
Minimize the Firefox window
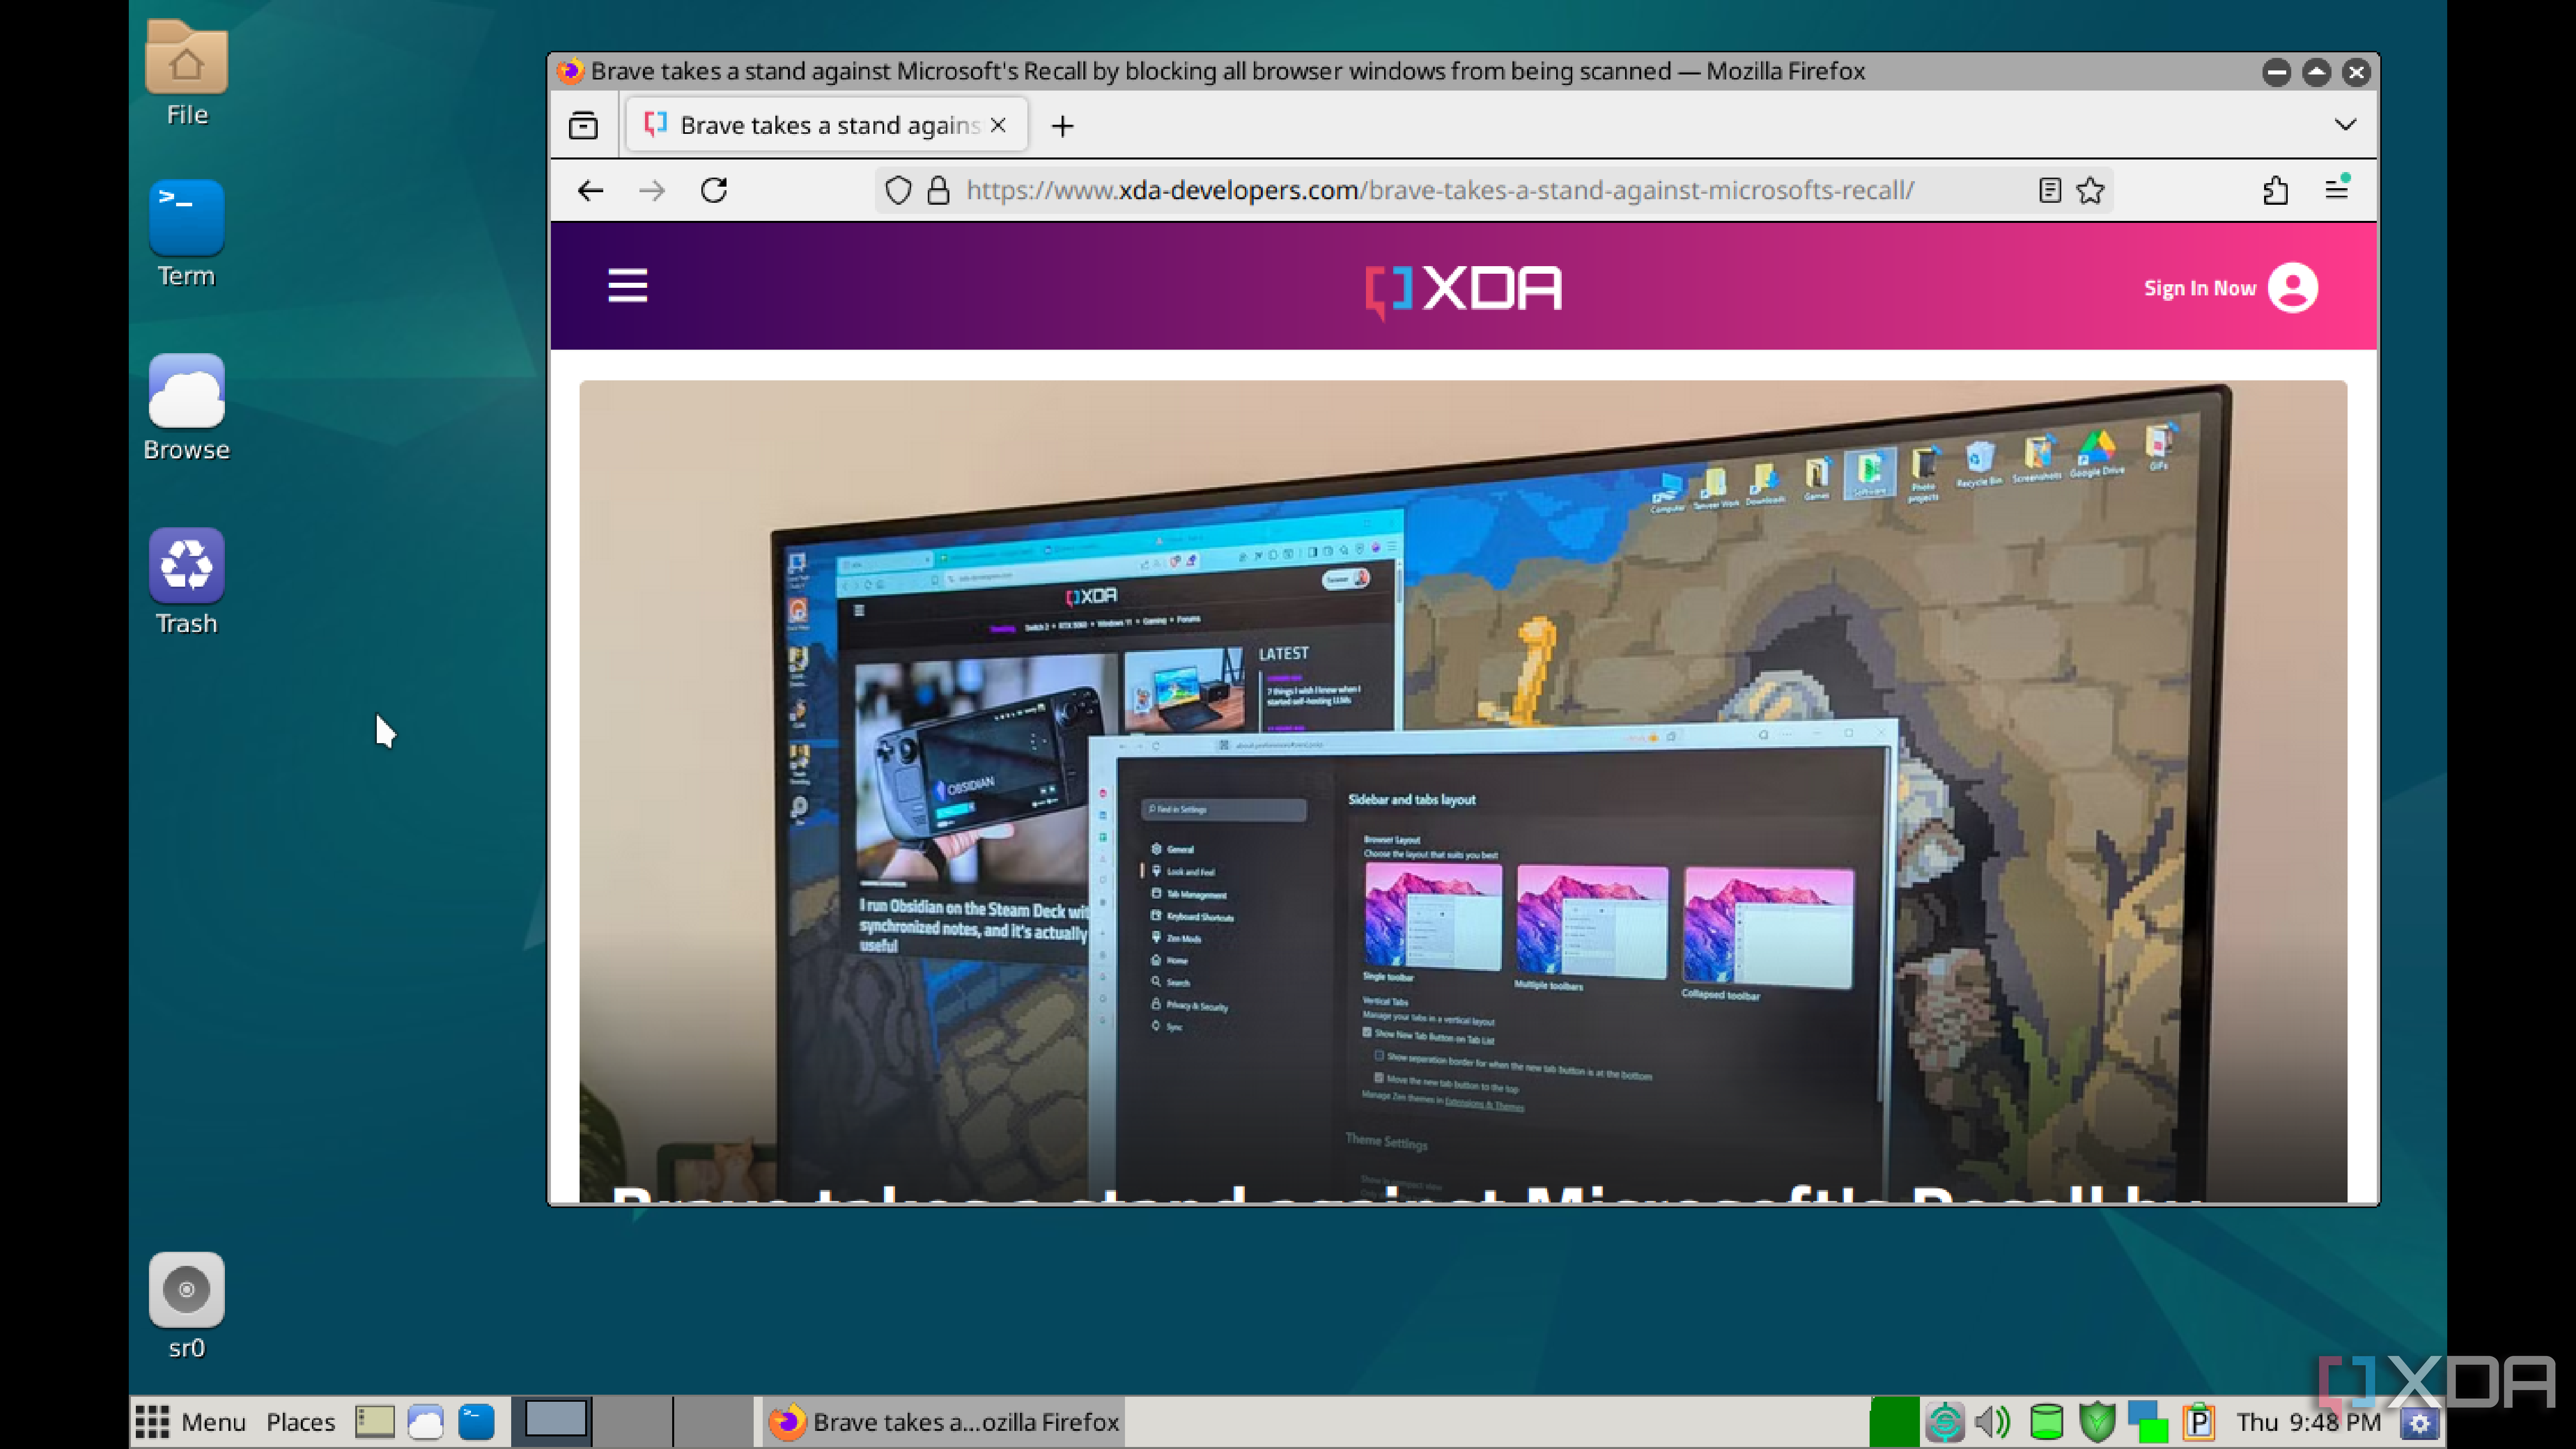[x=2277, y=71]
